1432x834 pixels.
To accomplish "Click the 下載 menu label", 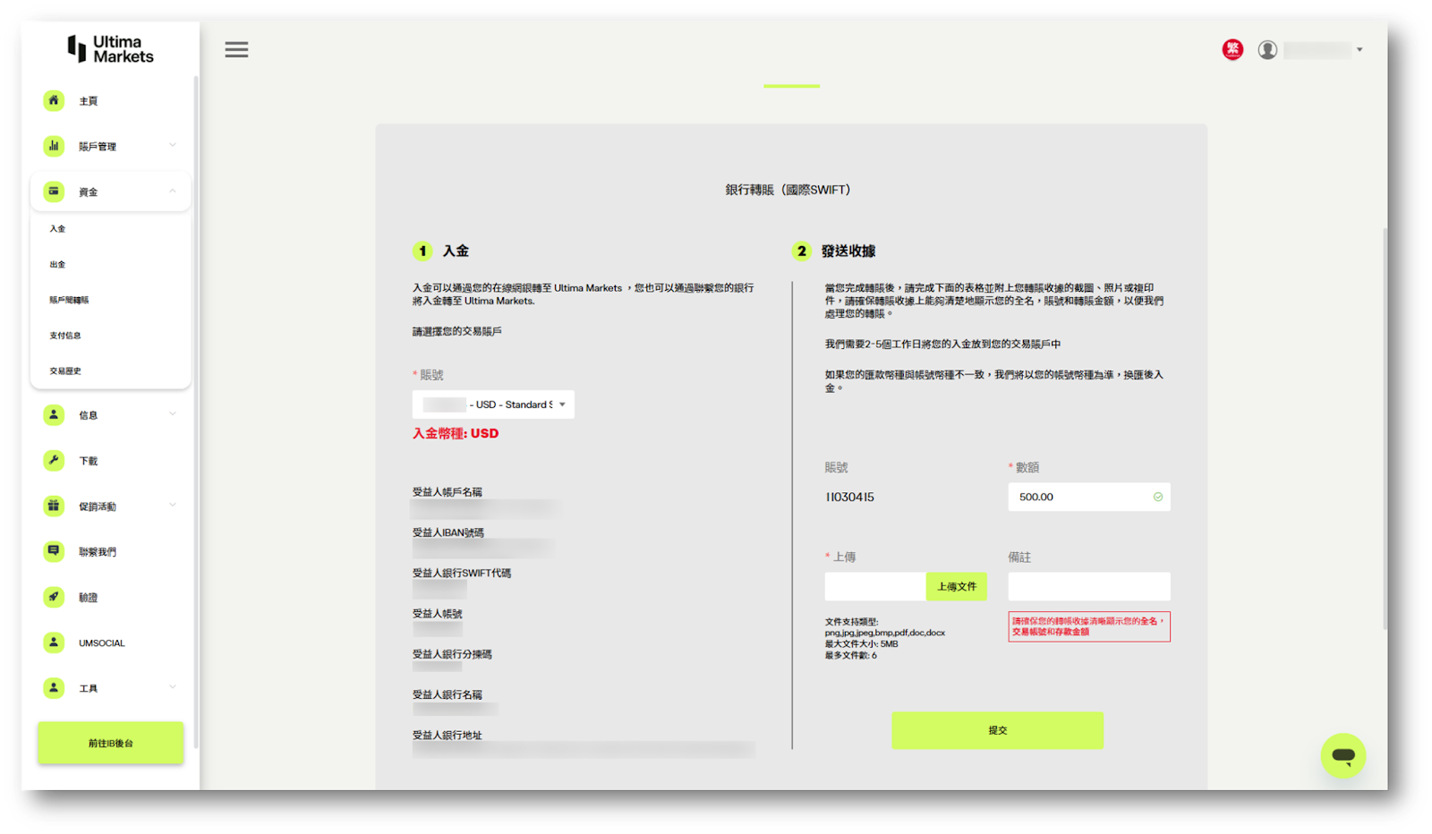I will point(89,461).
